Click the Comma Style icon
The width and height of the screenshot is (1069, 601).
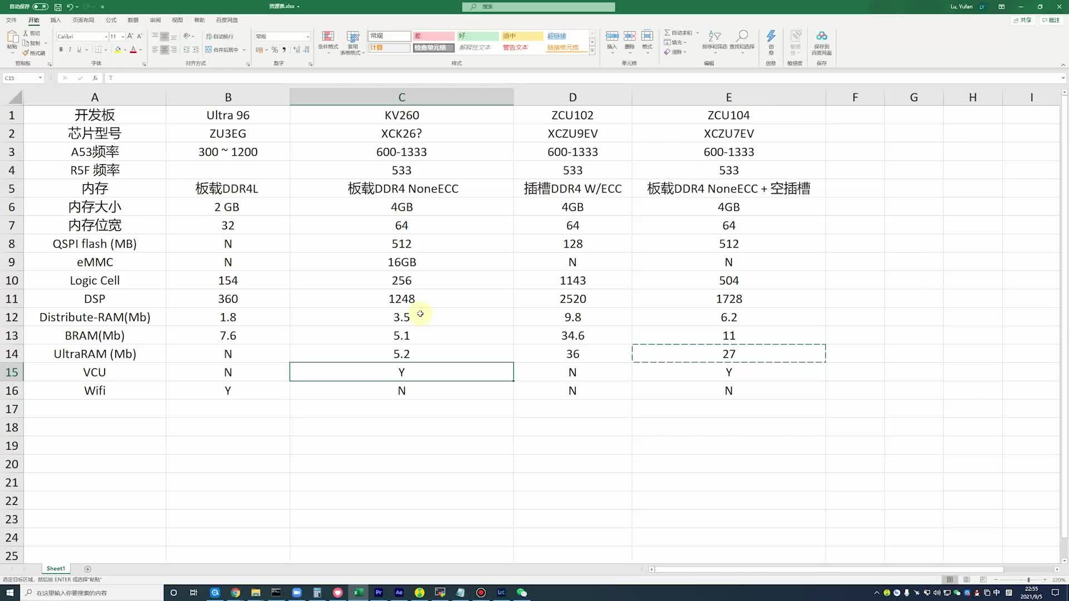pyautogui.click(x=284, y=50)
